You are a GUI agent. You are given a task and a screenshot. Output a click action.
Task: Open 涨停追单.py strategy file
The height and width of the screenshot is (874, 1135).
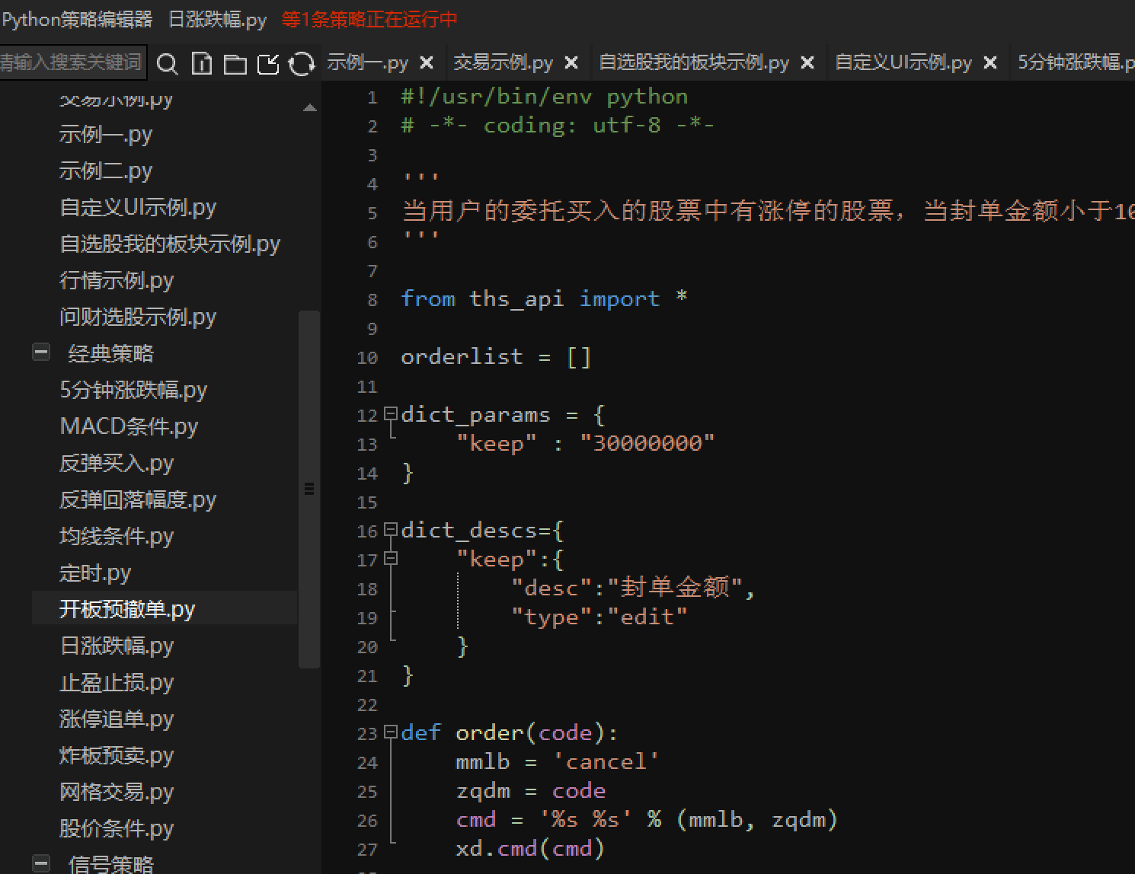117,719
